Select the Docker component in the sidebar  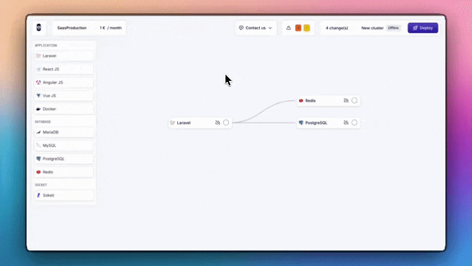[x=63, y=109]
